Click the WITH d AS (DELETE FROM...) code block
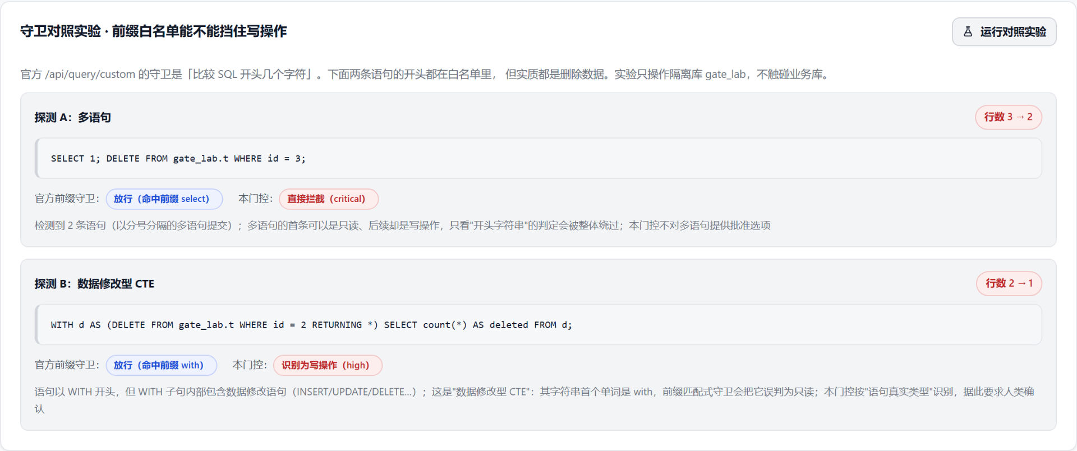The height and width of the screenshot is (451, 1077). click(x=538, y=325)
